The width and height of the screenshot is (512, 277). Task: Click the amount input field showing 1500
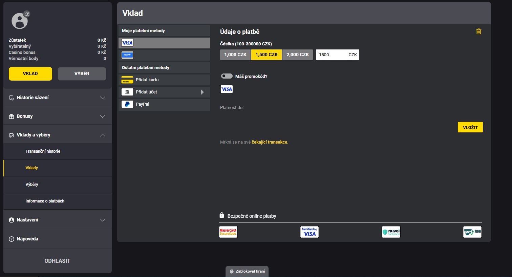click(338, 55)
